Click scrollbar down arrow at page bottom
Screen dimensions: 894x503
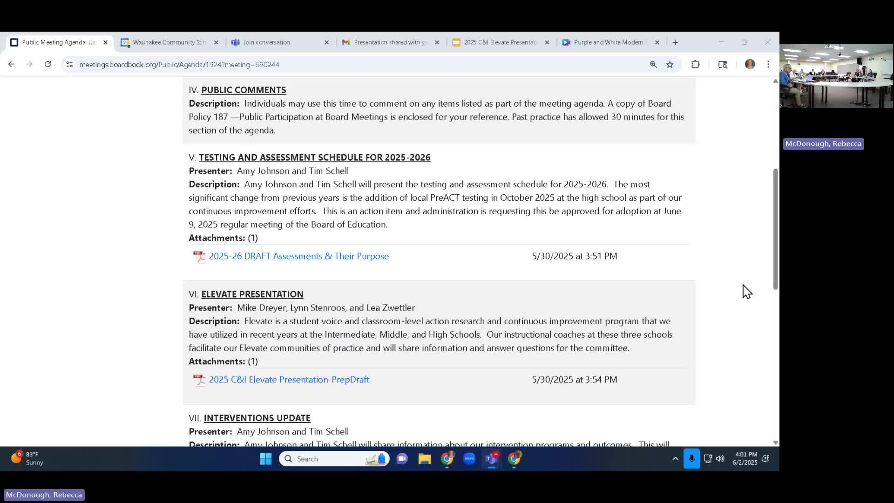[x=775, y=442]
